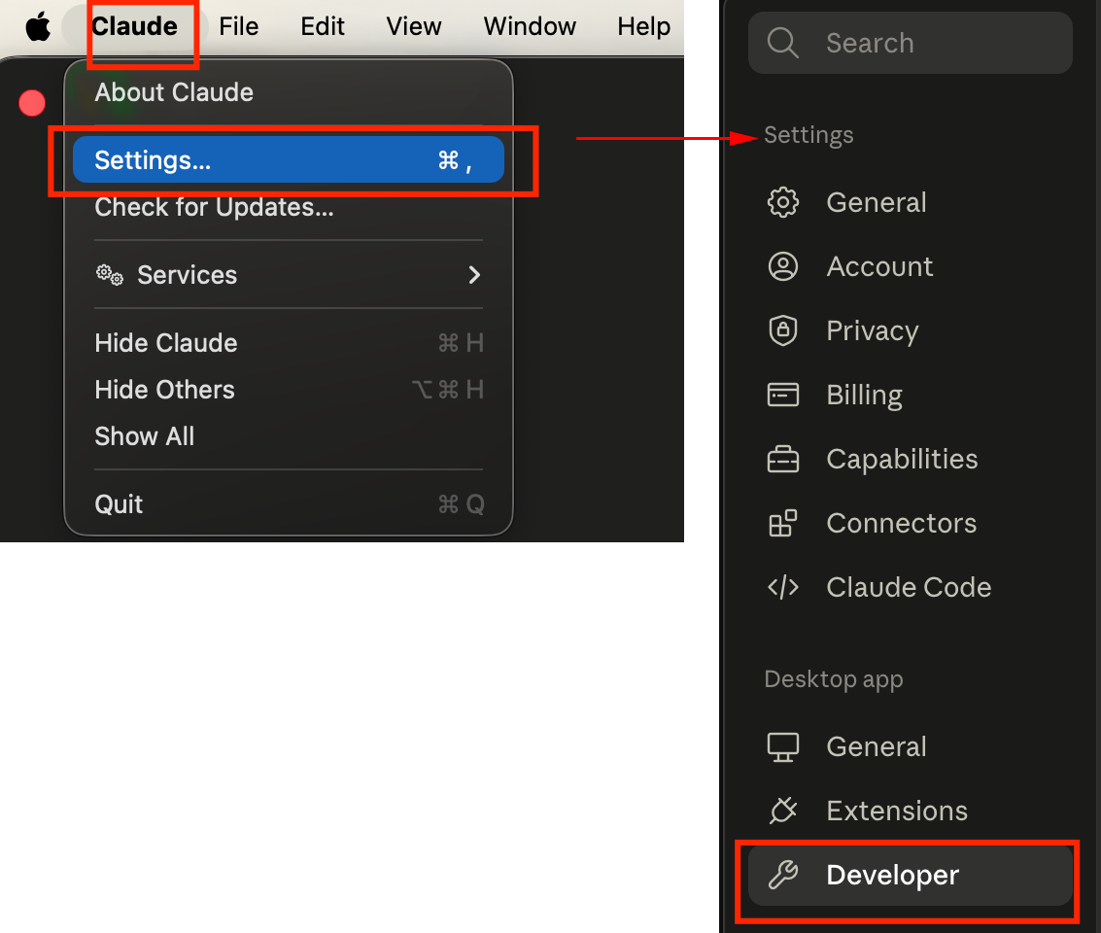Open the Claude menu in menu bar

pyautogui.click(x=135, y=26)
